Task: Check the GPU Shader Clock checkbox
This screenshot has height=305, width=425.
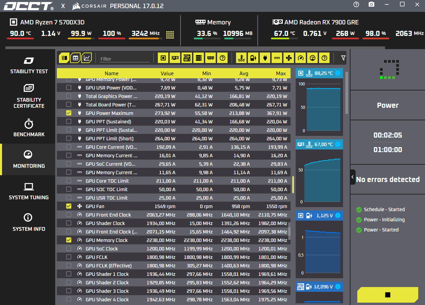Action: coord(69,223)
